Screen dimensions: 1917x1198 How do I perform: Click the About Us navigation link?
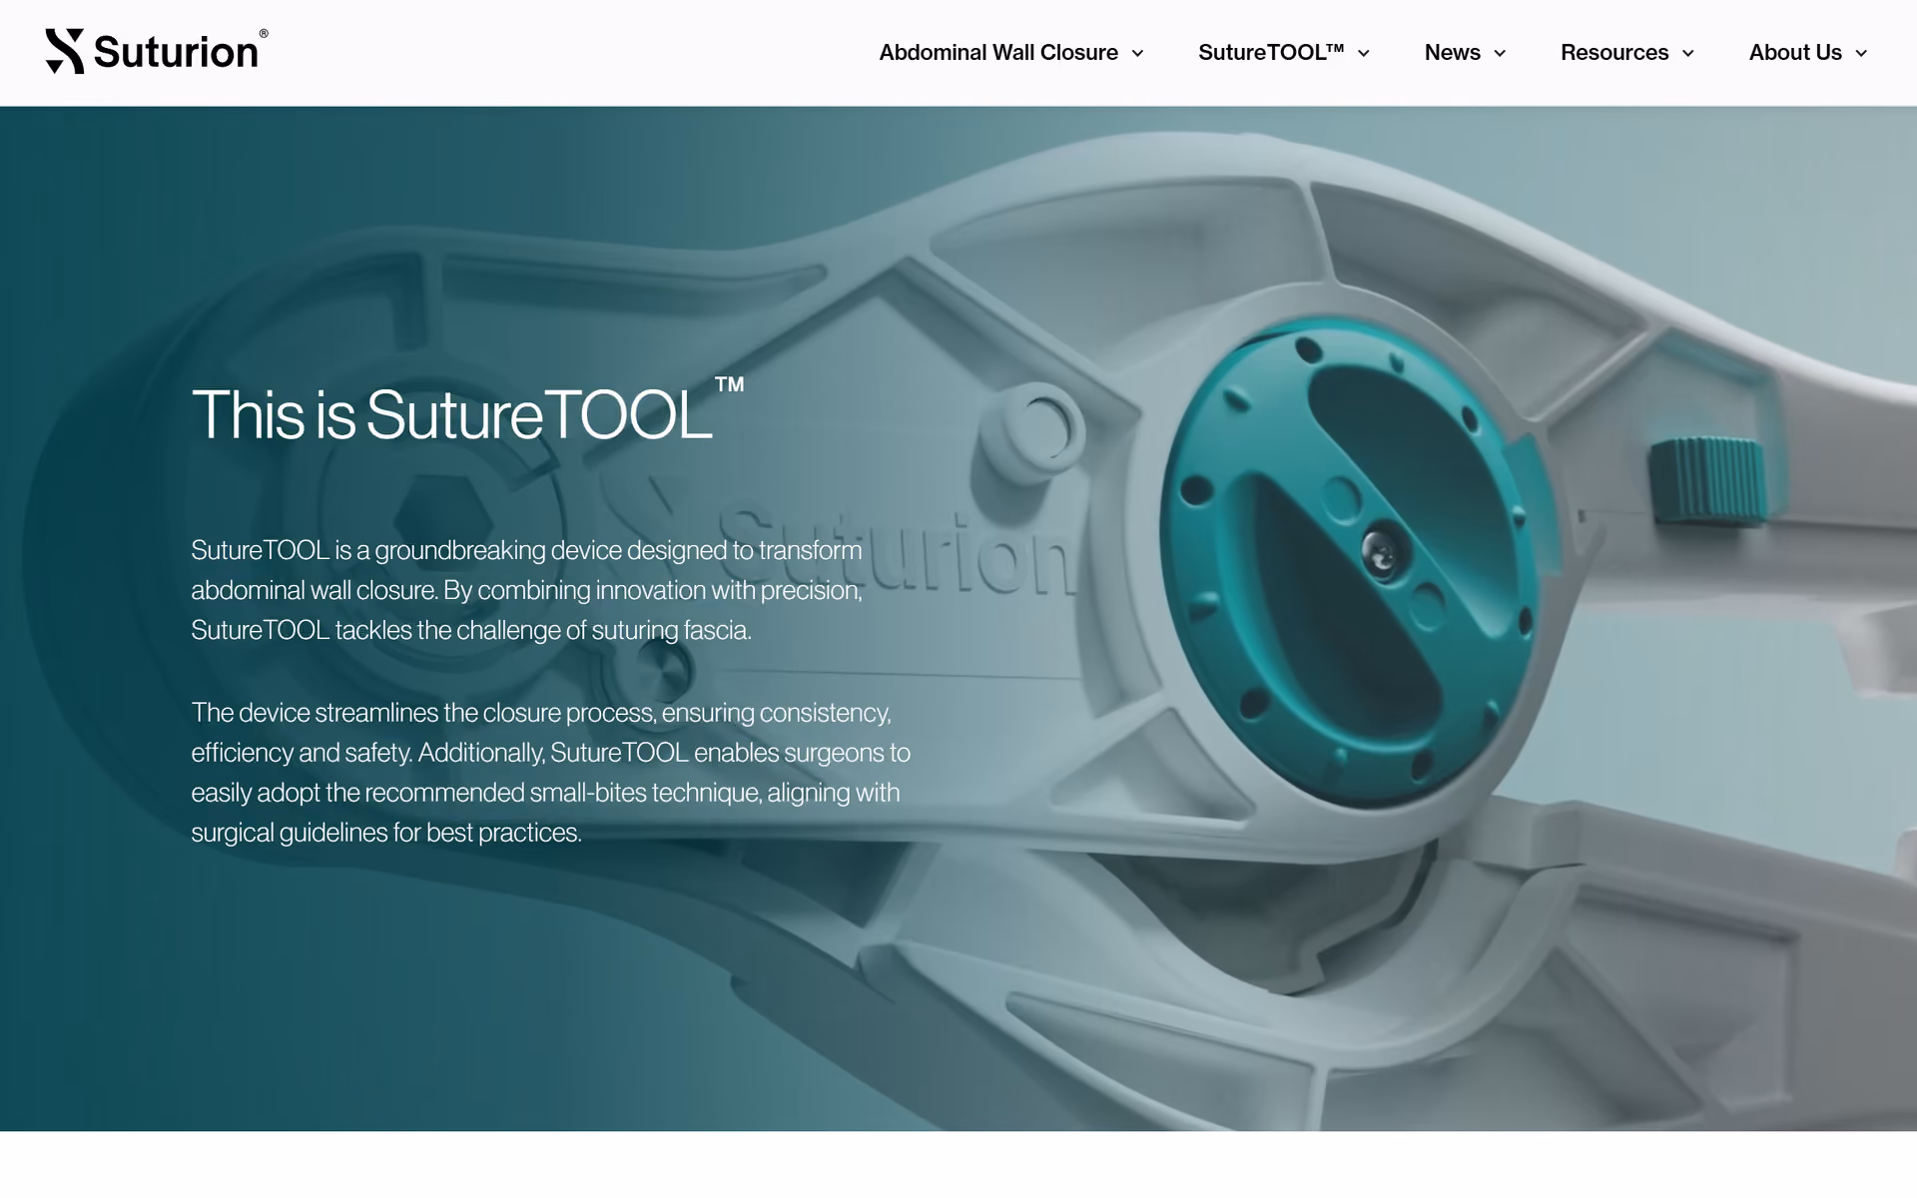click(1795, 53)
